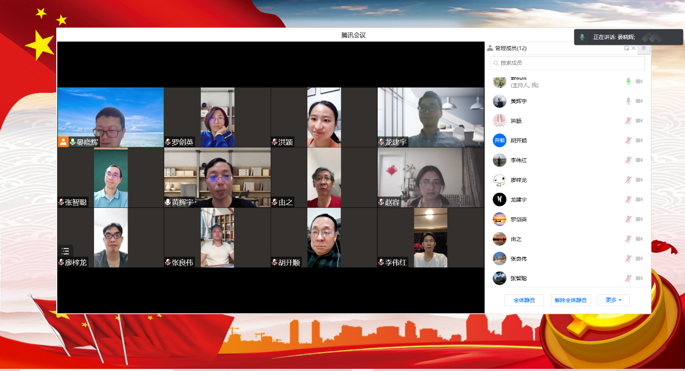Click the 解除全体静音 button
The height and width of the screenshot is (371, 685).
click(x=570, y=300)
